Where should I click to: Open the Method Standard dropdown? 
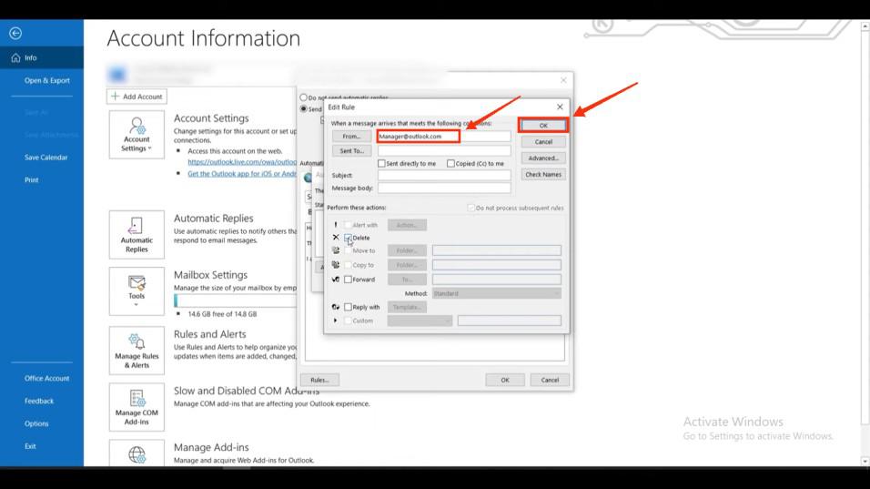click(497, 293)
